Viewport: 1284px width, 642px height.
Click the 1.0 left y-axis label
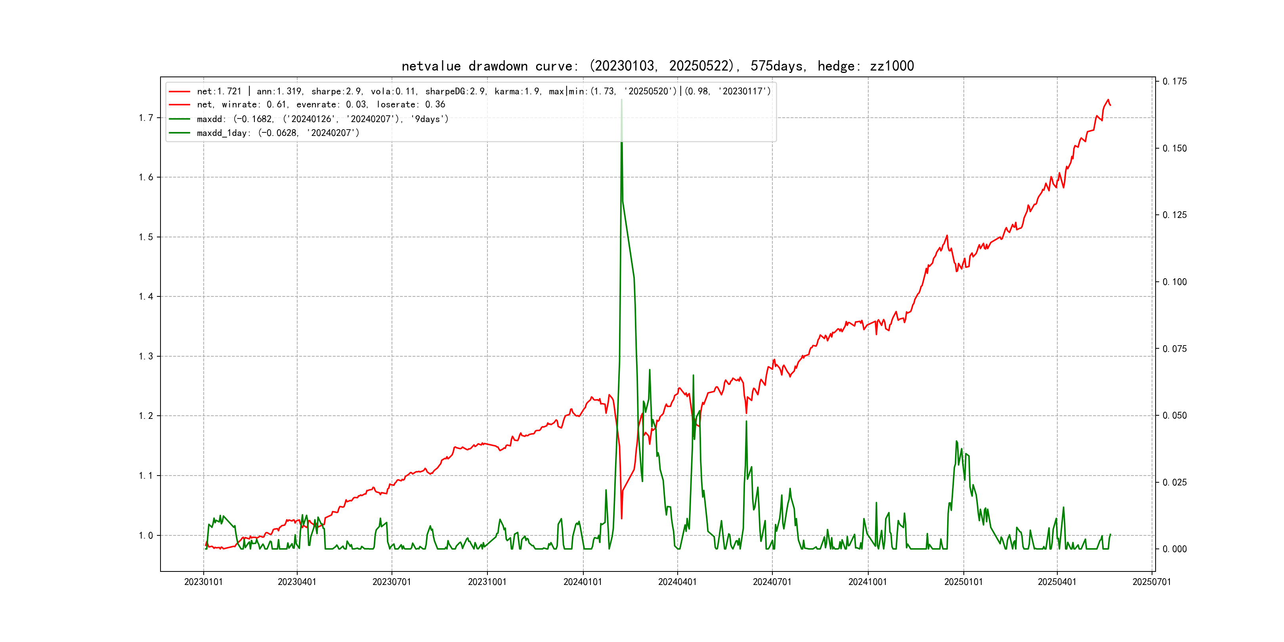coord(145,536)
